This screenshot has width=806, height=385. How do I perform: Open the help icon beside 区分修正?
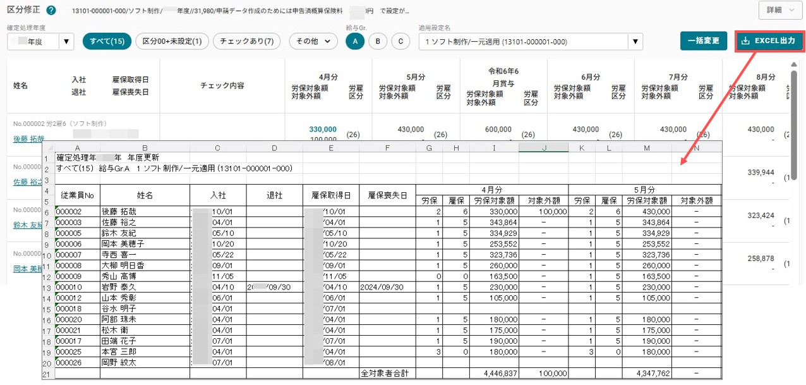tap(51, 10)
